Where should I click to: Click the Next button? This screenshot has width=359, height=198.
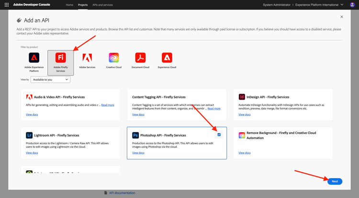(335, 181)
